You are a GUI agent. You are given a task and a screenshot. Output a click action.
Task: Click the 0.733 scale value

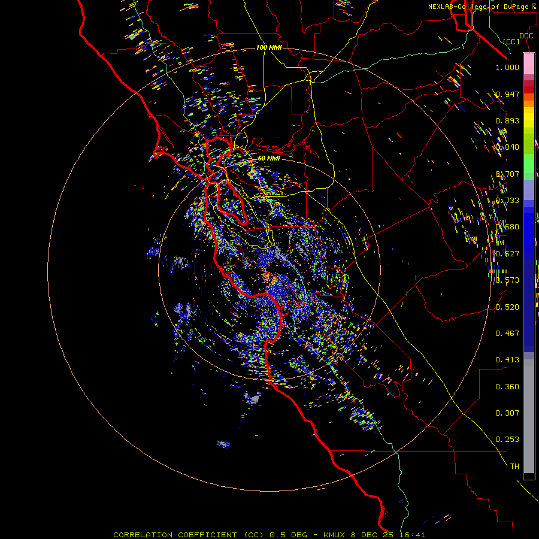coord(507,201)
